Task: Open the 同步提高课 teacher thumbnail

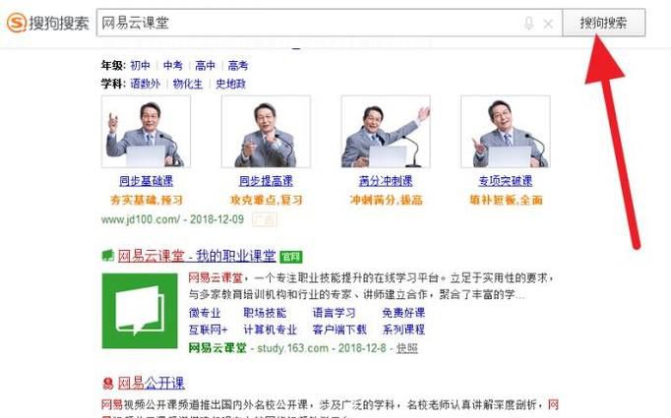Action: point(266,132)
